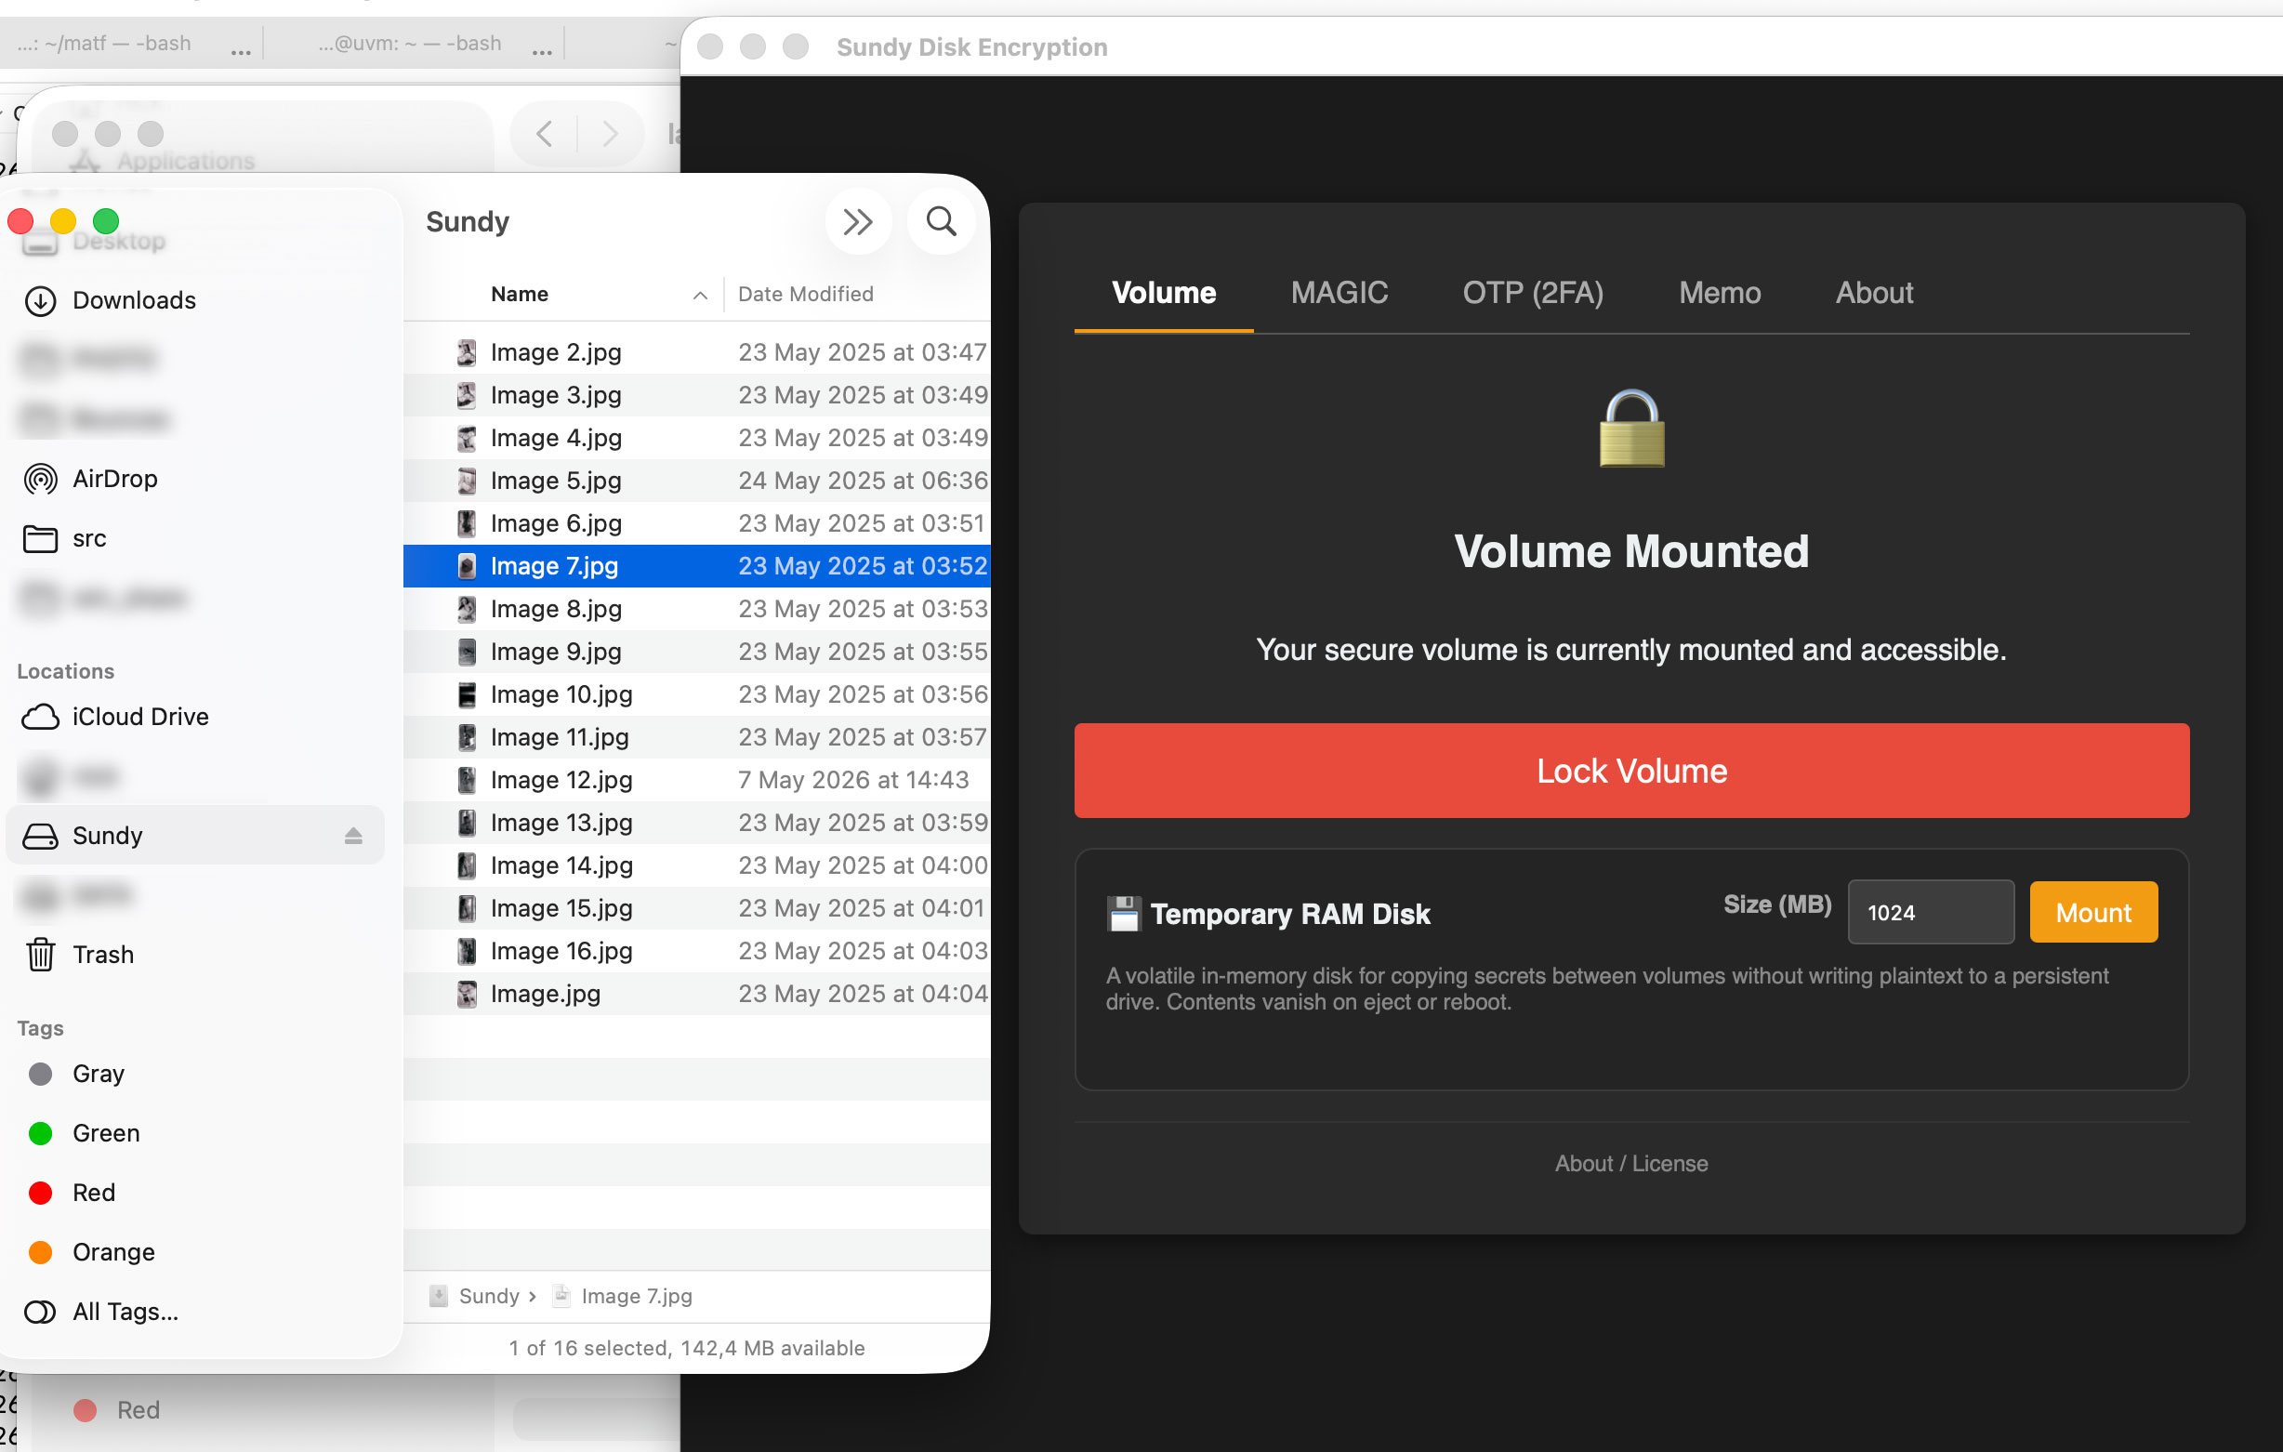The height and width of the screenshot is (1452, 2283).
Task: Select Image 13.jpg file
Action: [697, 823]
